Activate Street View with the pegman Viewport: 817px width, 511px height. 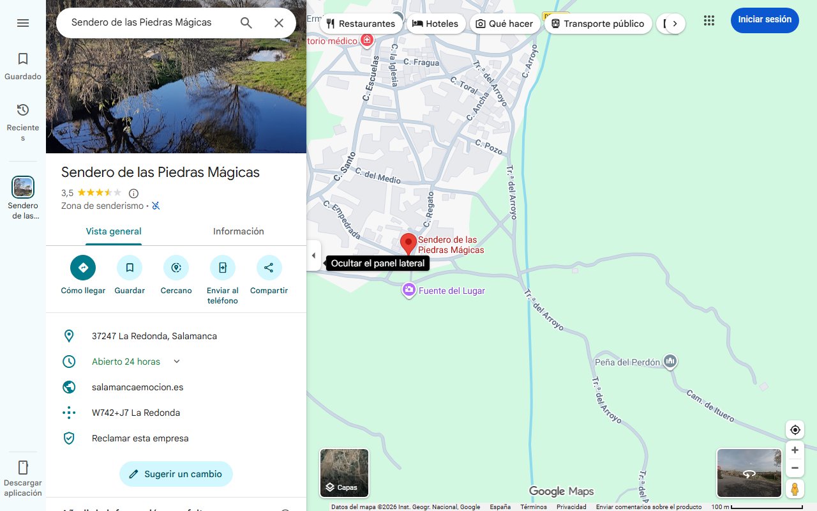click(x=795, y=489)
